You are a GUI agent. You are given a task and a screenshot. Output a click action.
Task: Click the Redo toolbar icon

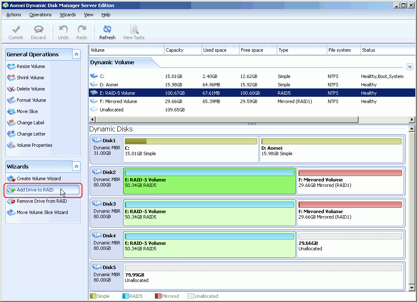tap(82, 31)
